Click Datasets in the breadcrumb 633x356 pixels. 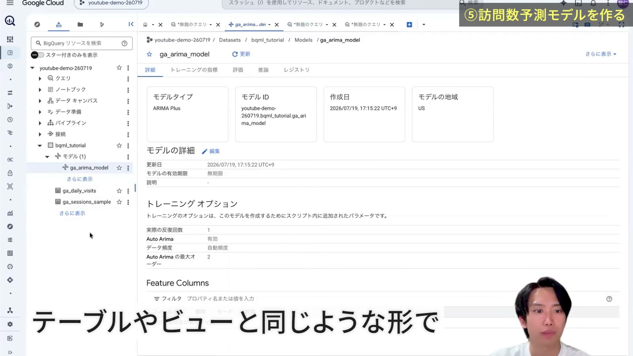[x=230, y=40]
